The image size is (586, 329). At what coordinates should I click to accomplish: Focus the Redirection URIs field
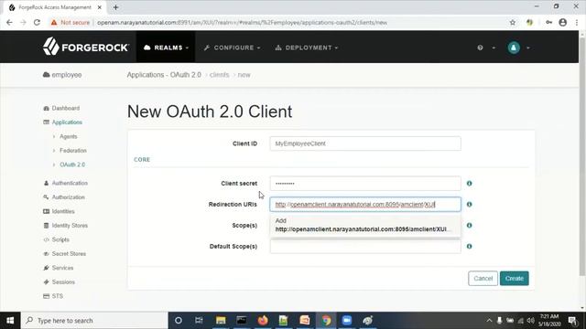tap(365, 205)
